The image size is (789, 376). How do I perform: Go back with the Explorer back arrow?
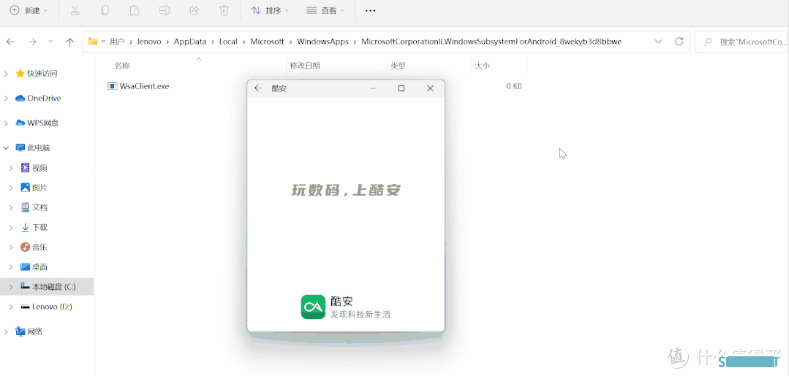tap(10, 42)
